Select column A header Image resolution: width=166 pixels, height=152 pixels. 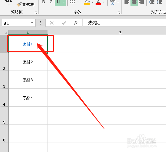28,33
